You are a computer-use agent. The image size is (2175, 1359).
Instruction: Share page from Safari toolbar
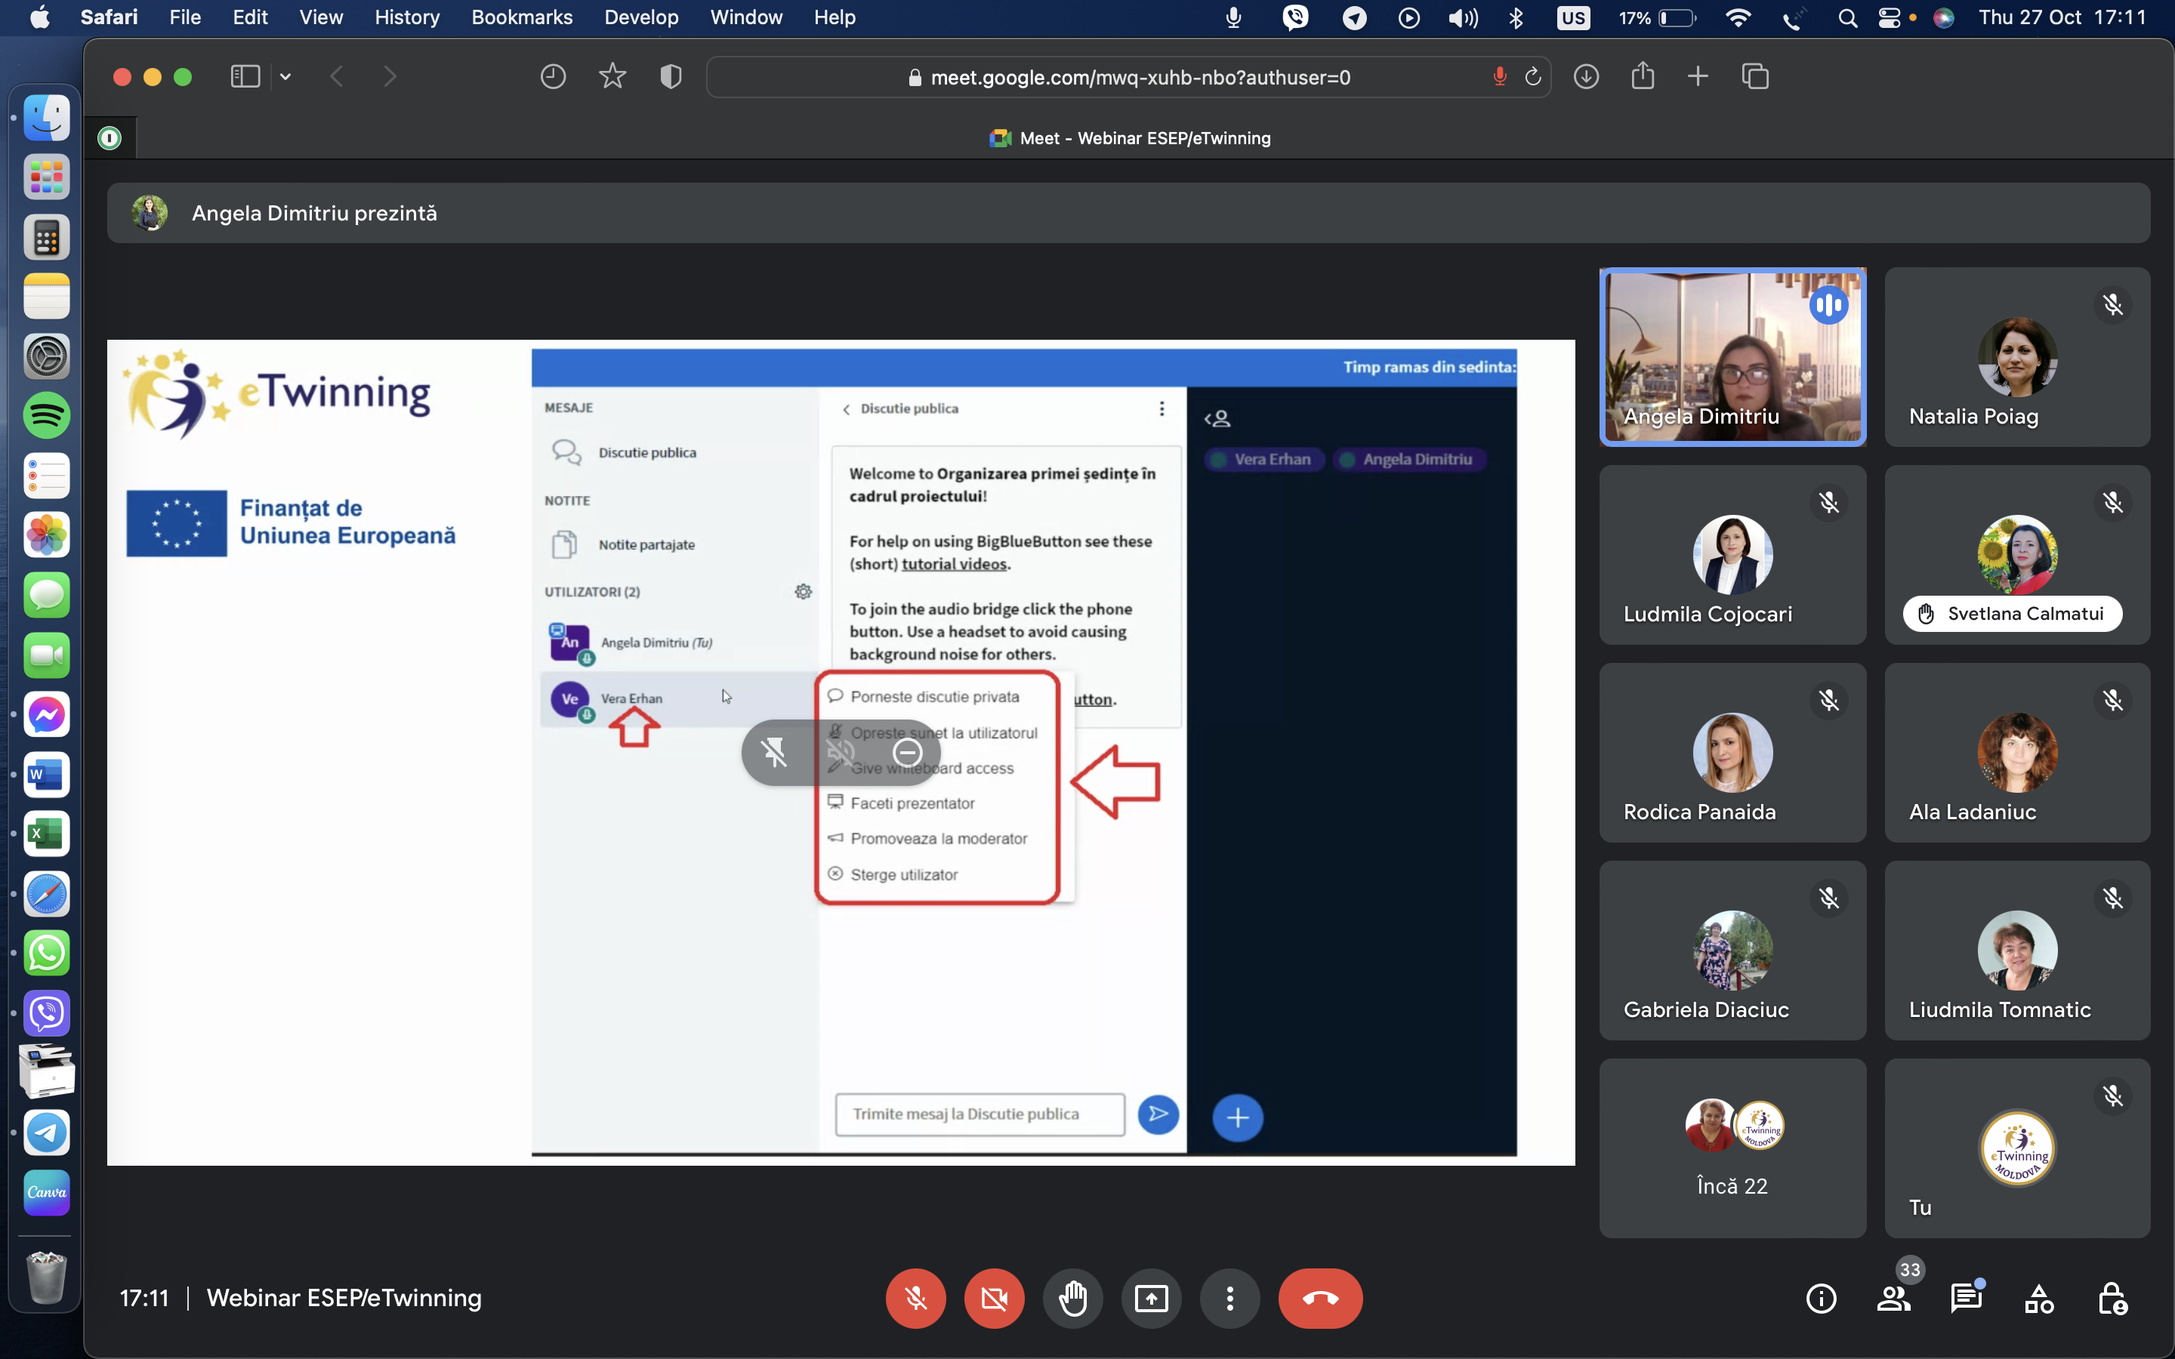(x=1642, y=75)
